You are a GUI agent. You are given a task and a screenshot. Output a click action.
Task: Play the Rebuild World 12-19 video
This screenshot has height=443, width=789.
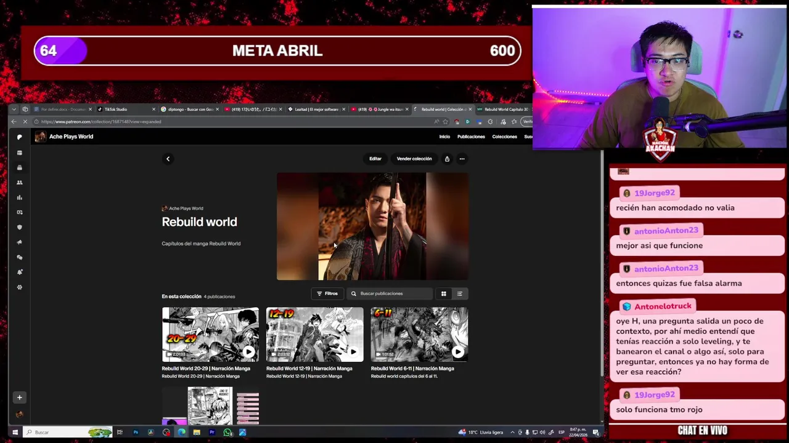pos(353,352)
